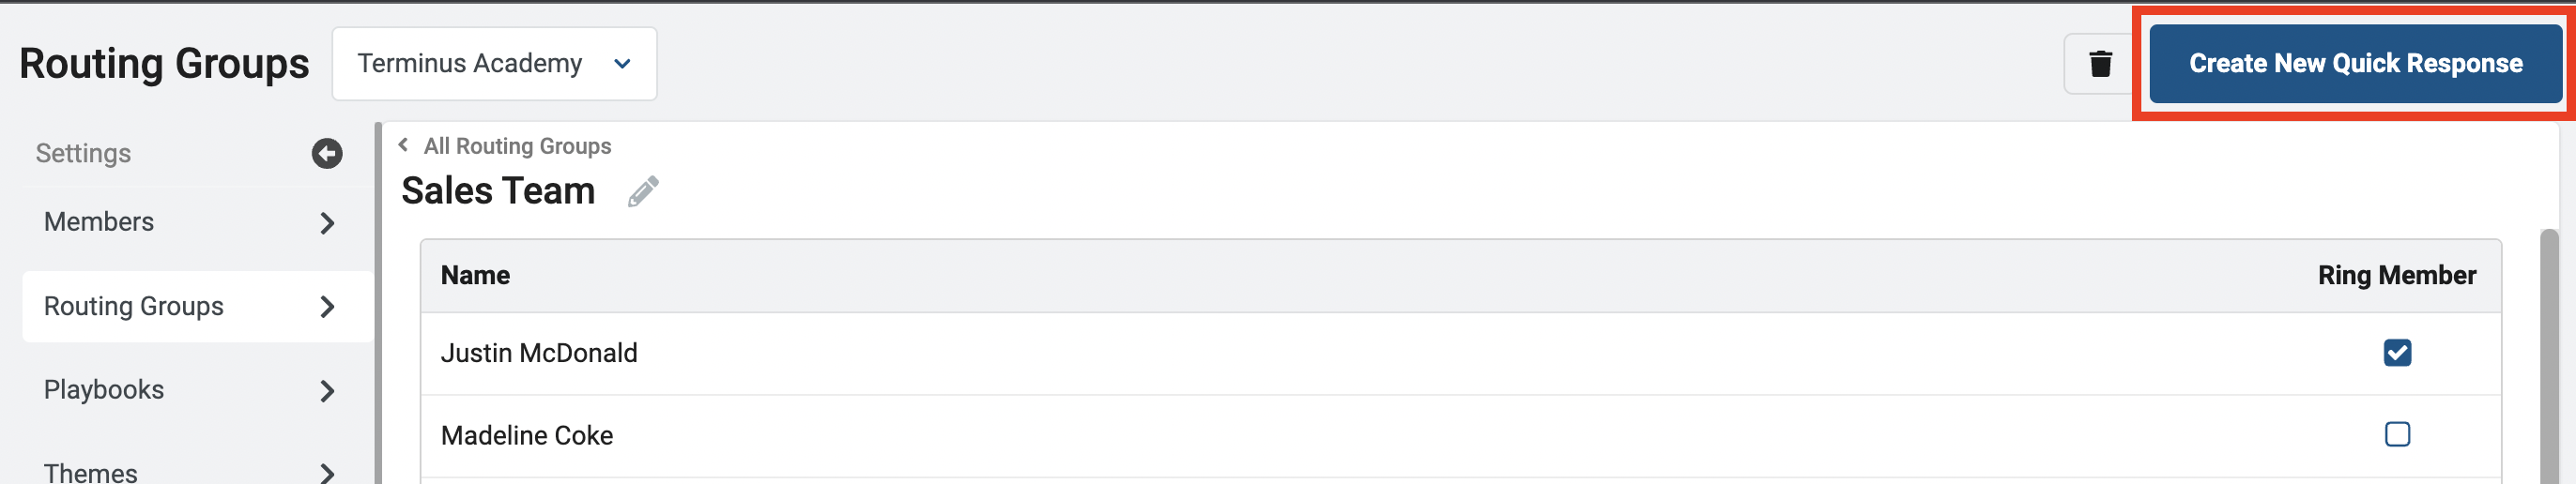Image resolution: width=2576 pixels, height=484 pixels.
Task: Click the vertical scrollbar on the right
Action: click(2549, 357)
